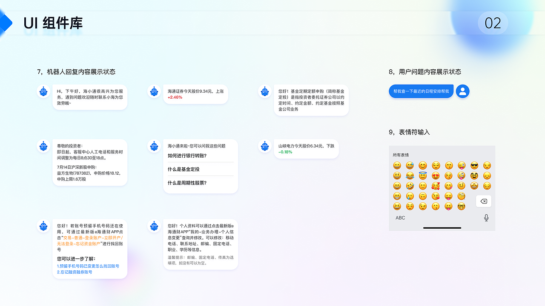
Task: Select the heart-eyes emoji
Action: (436, 176)
